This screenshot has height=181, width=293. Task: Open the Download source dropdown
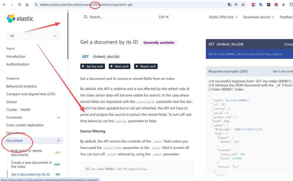(x=259, y=17)
